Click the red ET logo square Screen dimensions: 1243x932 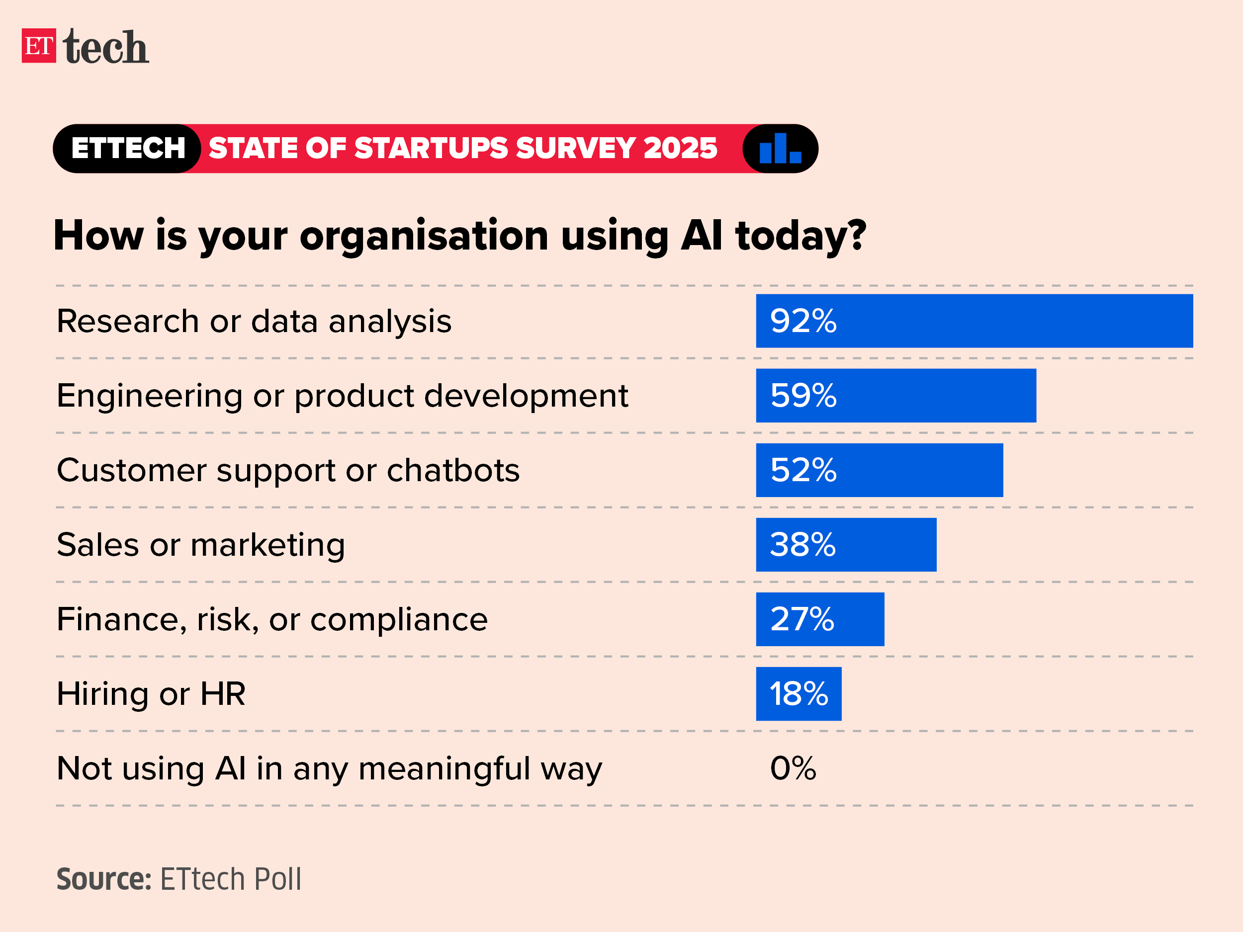tap(39, 46)
